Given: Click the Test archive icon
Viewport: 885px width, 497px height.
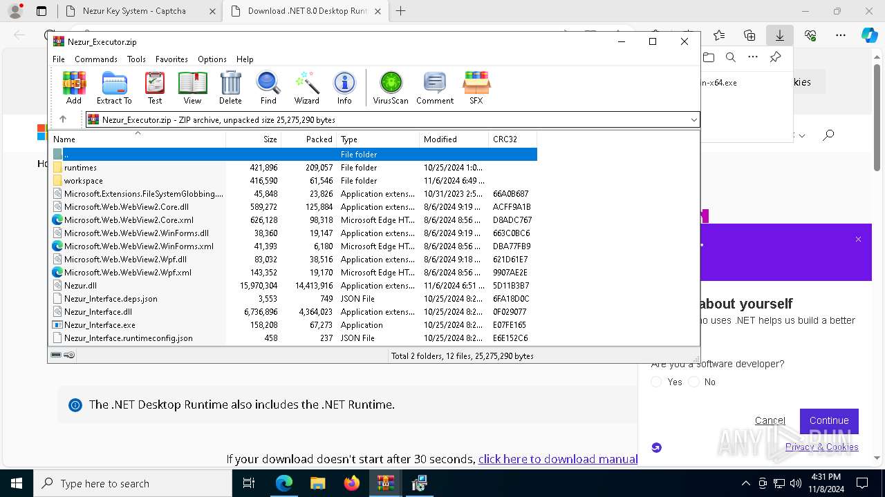Looking at the screenshot, I should pos(155,88).
